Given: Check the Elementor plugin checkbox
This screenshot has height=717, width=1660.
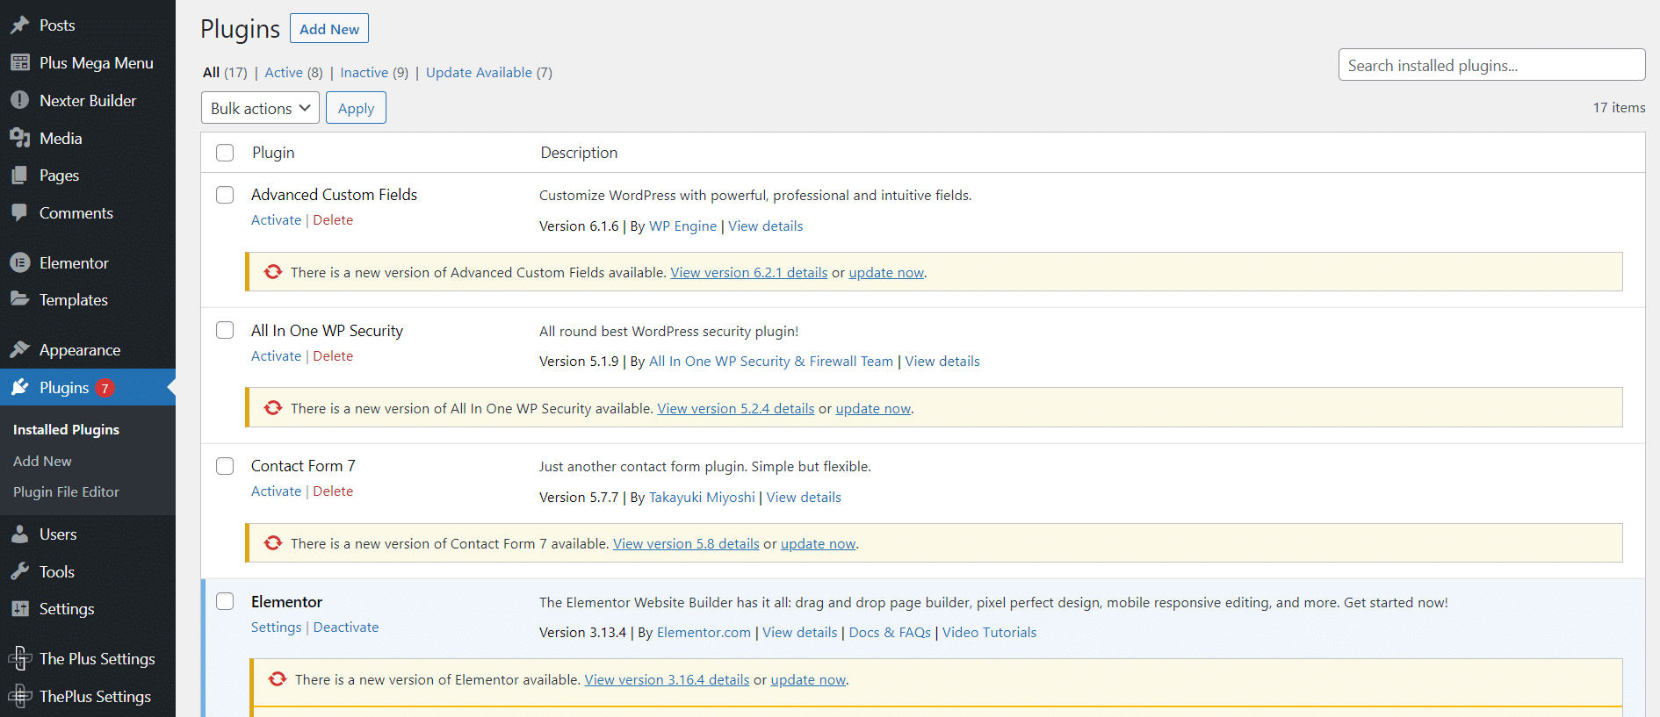Looking at the screenshot, I should coord(225,601).
